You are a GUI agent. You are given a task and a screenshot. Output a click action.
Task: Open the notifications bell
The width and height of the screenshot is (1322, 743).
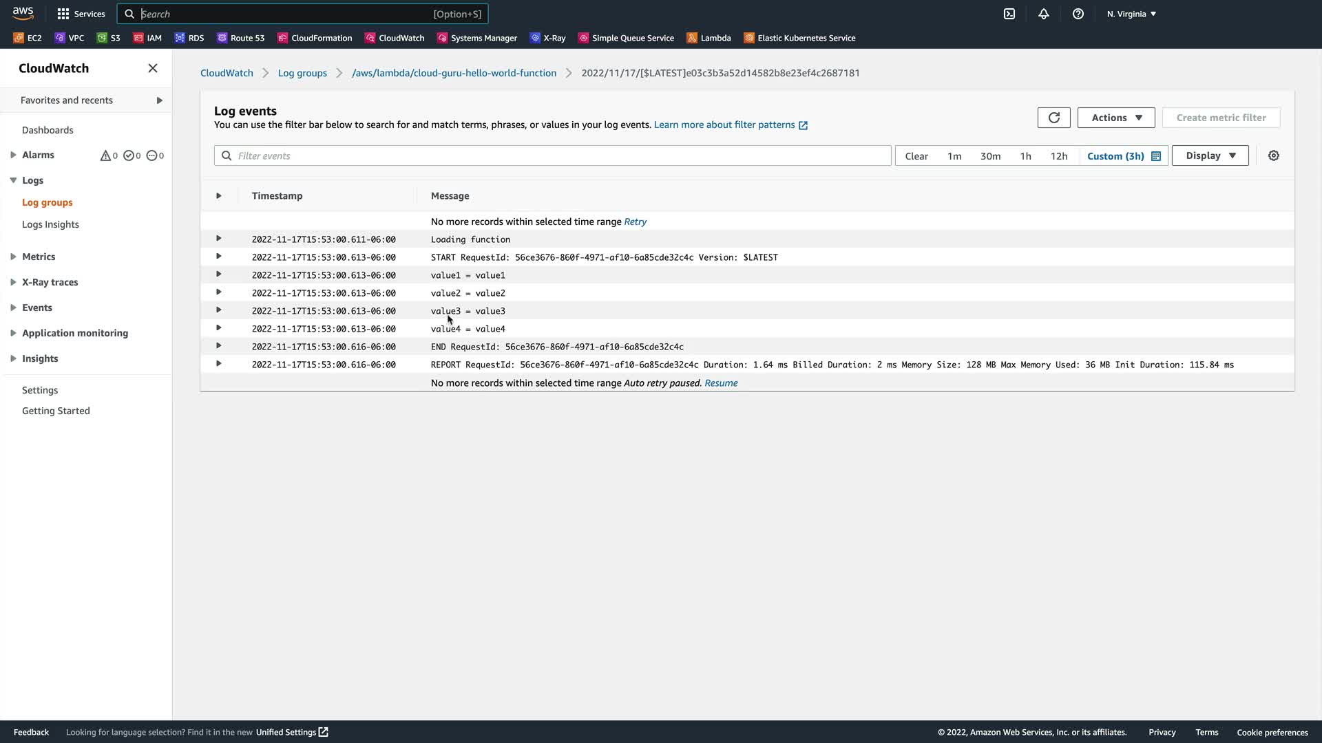click(1044, 14)
